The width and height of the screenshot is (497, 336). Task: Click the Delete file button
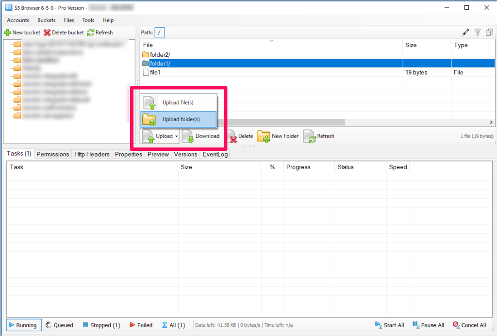tap(242, 136)
